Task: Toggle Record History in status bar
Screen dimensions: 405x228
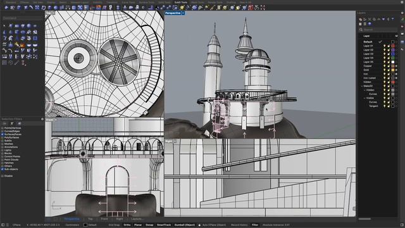Action: (239, 225)
